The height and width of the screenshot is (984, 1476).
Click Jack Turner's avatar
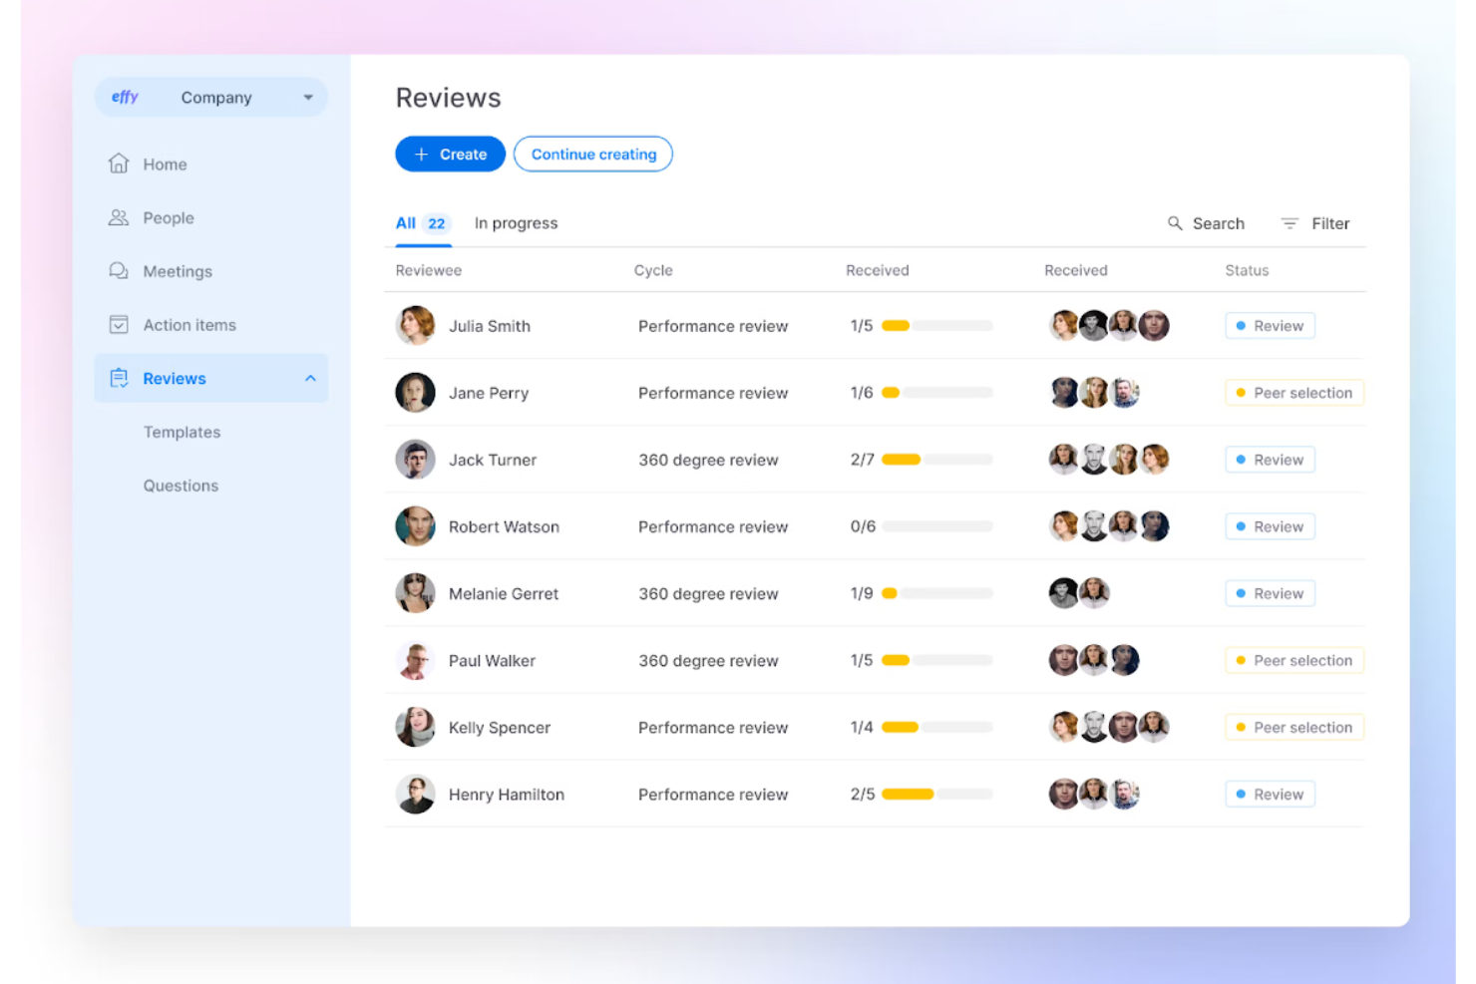point(415,460)
